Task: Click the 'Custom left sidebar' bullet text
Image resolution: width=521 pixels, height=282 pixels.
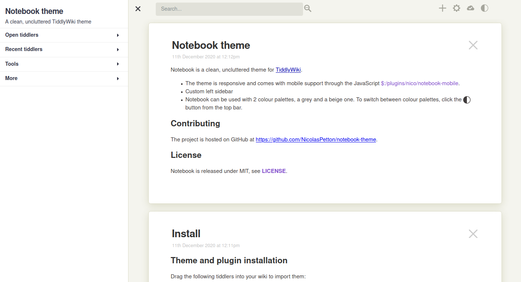Action: pos(209,91)
